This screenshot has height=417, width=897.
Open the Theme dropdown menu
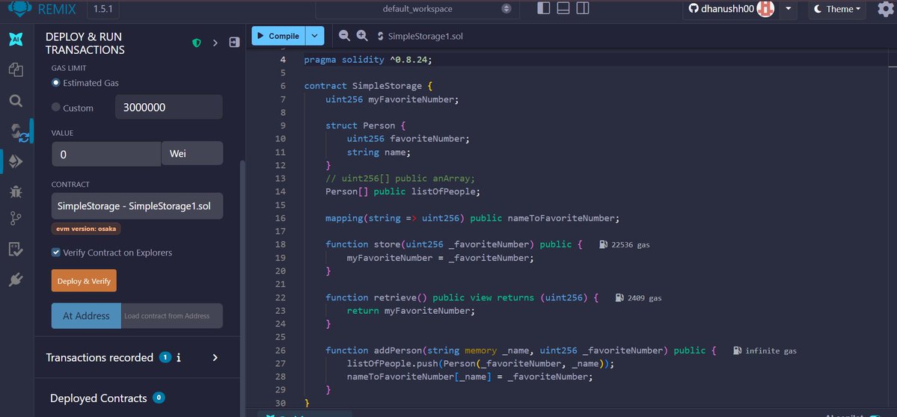click(837, 8)
